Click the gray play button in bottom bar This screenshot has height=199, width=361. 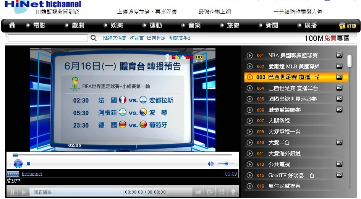[24, 192]
